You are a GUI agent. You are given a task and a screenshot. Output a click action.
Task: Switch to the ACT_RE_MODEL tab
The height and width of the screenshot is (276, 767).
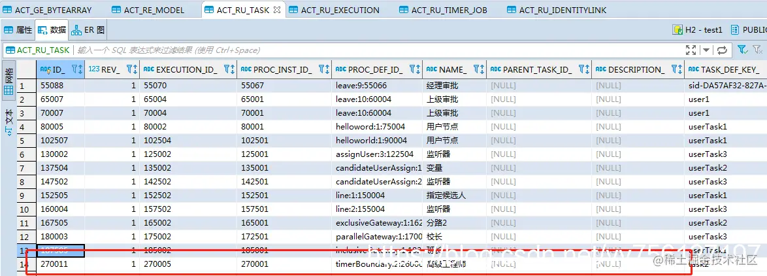click(148, 10)
